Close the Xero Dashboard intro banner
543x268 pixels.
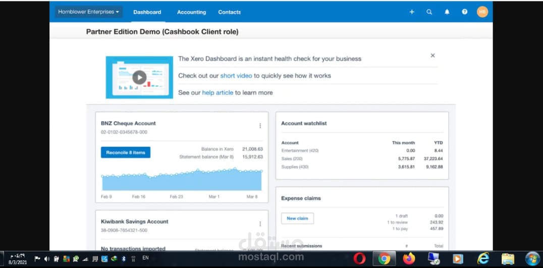(432, 56)
